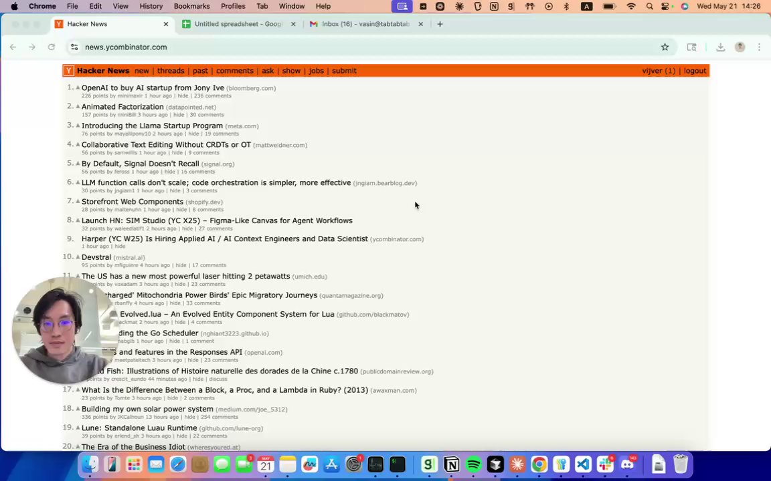Go to the 'new' stories page
The width and height of the screenshot is (771, 481).
click(x=142, y=71)
